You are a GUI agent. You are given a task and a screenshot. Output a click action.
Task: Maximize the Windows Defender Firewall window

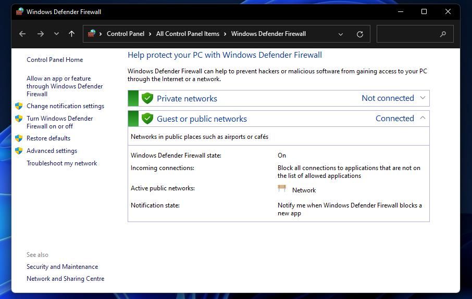(x=424, y=12)
